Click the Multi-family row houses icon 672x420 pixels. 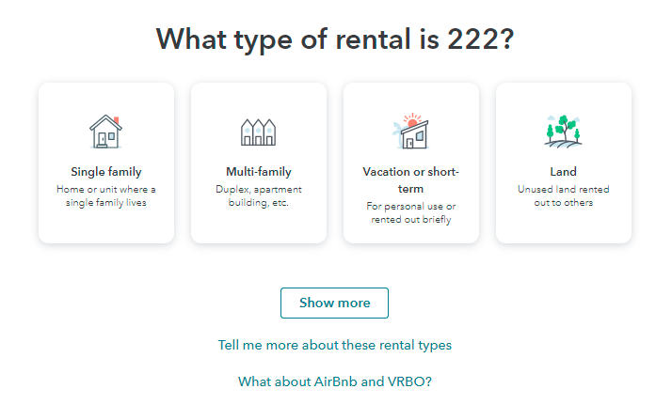(259, 132)
